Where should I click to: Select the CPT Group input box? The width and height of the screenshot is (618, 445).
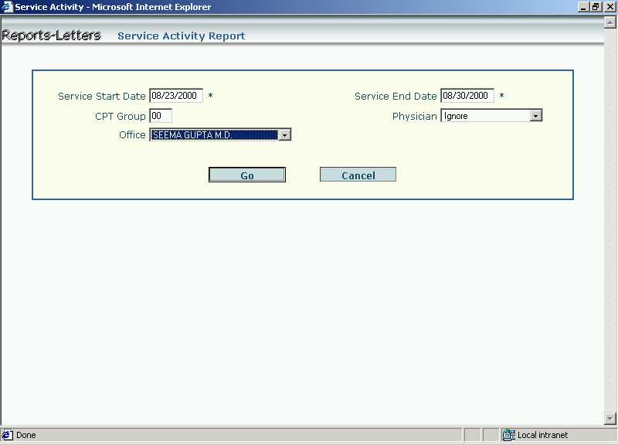[161, 116]
